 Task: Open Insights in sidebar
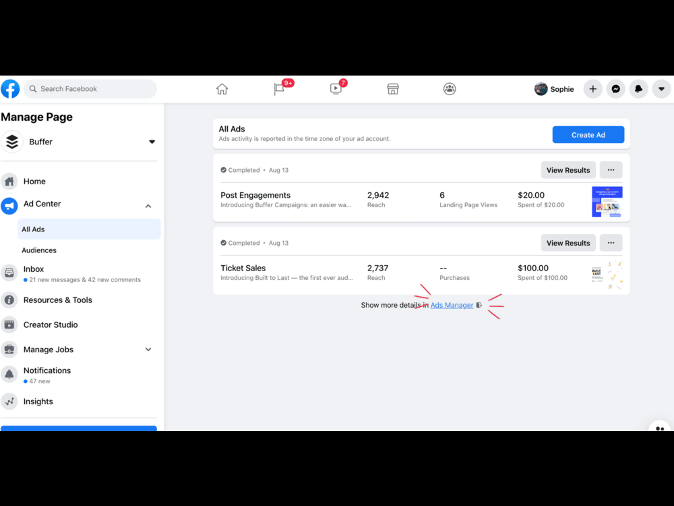(38, 401)
